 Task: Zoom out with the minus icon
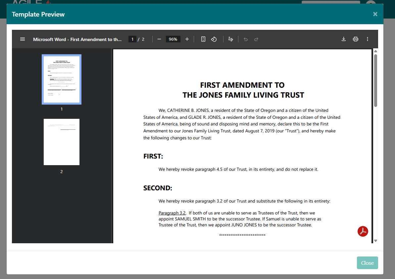coord(159,39)
